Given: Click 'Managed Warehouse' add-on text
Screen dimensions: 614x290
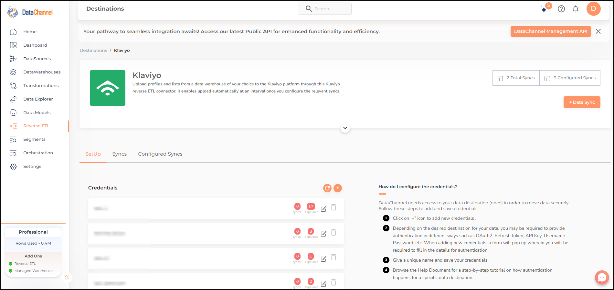Looking at the screenshot, I should tap(34, 271).
